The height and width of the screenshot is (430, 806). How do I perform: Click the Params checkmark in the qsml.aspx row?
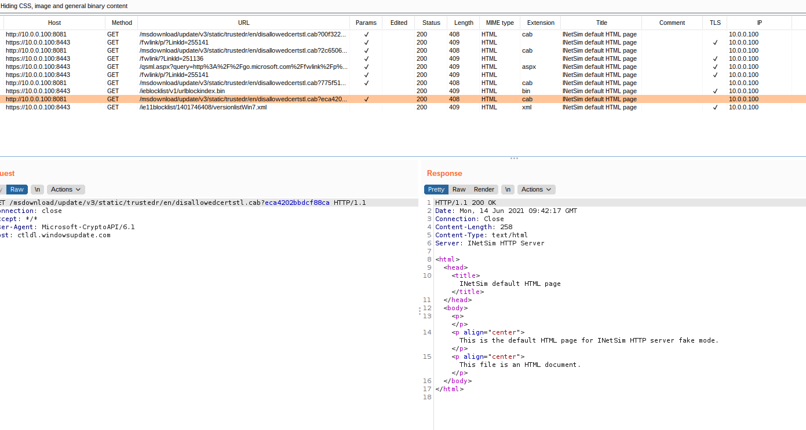pos(366,67)
